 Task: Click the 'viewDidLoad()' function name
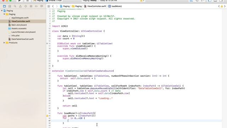[x=84, y=46]
